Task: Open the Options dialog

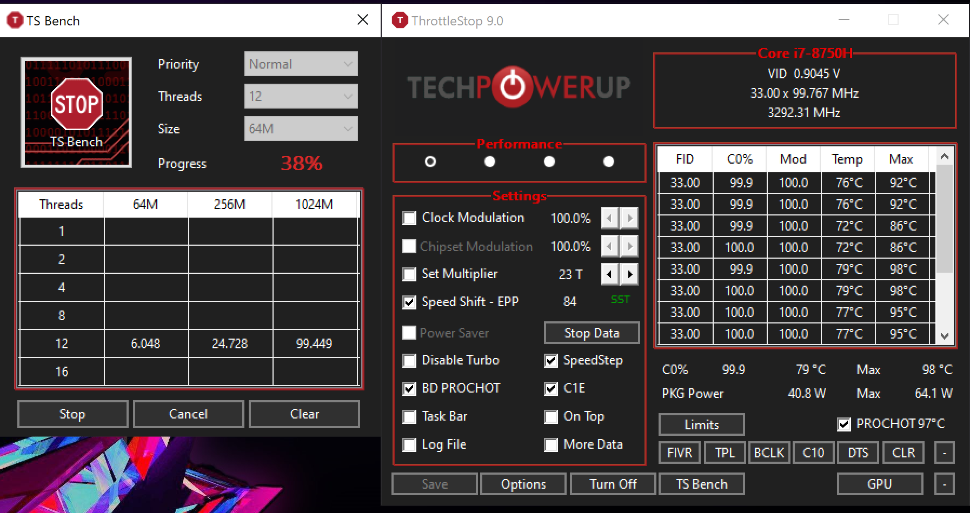Action: (x=523, y=484)
